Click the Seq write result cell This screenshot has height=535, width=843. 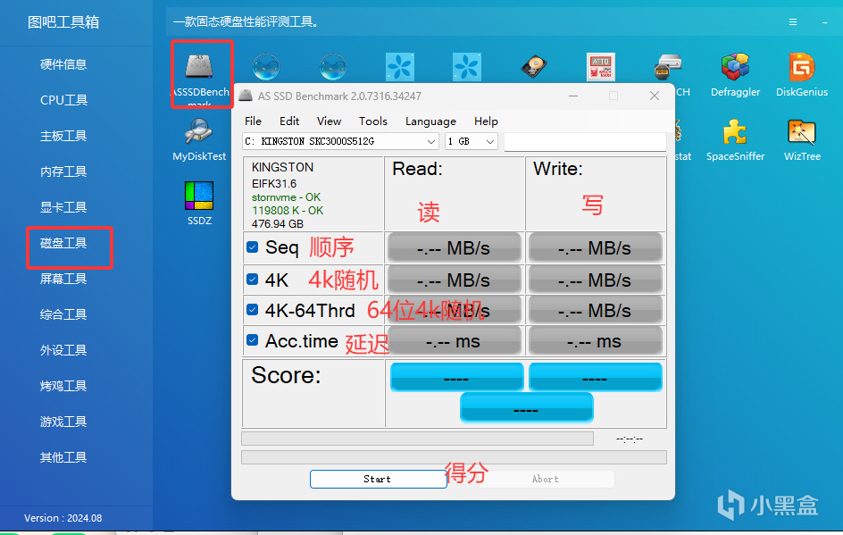point(595,247)
